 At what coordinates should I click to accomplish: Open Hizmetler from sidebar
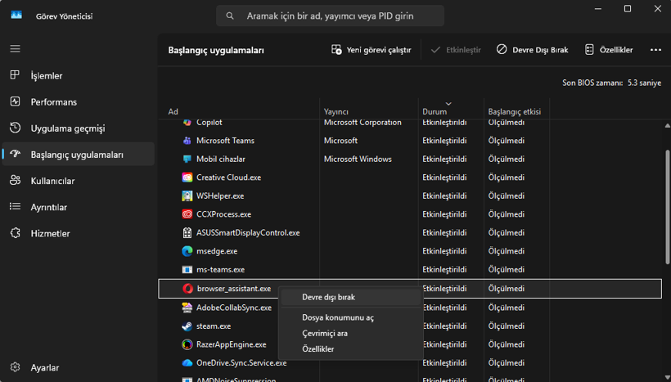pos(50,233)
